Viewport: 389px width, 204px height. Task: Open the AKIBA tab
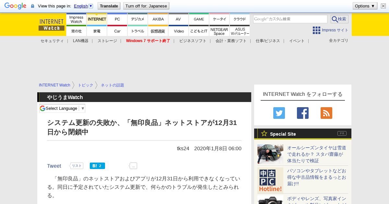(x=158, y=19)
